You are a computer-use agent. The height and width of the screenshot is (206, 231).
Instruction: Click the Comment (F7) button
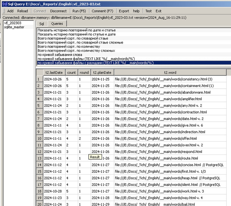102,11
